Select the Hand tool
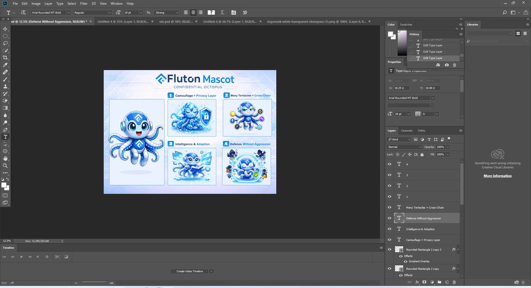The width and height of the screenshot is (531, 288). [5, 158]
